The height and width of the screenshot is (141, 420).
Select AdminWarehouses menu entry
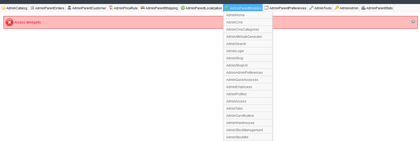(x=248, y=123)
